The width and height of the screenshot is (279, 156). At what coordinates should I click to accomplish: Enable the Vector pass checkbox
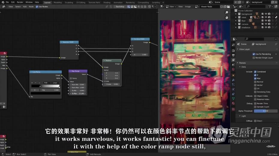(255, 85)
